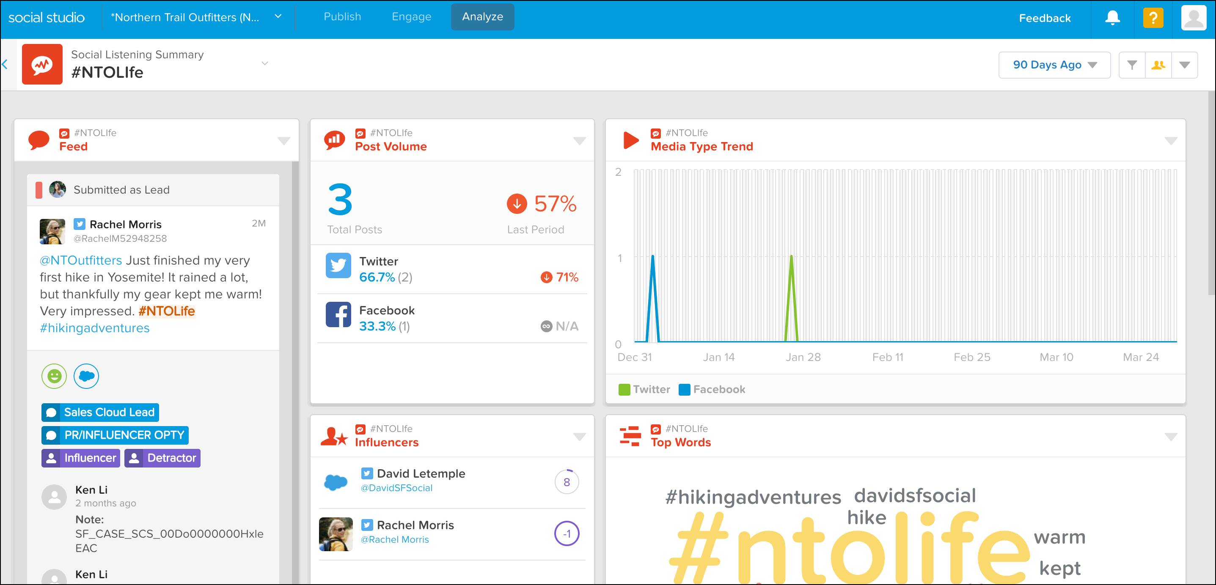Open the top-right dark triangle options menu
Image resolution: width=1216 pixels, height=585 pixels.
1184,65
